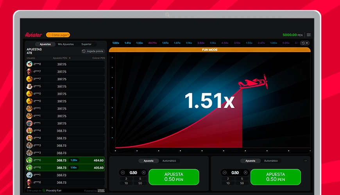
Task: Choose quick amount 10 in right bet panel
Action: click(228, 183)
